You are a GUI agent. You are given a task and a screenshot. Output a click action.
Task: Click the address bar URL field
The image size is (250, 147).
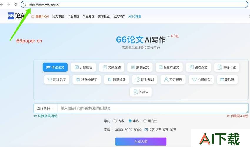[134, 4]
